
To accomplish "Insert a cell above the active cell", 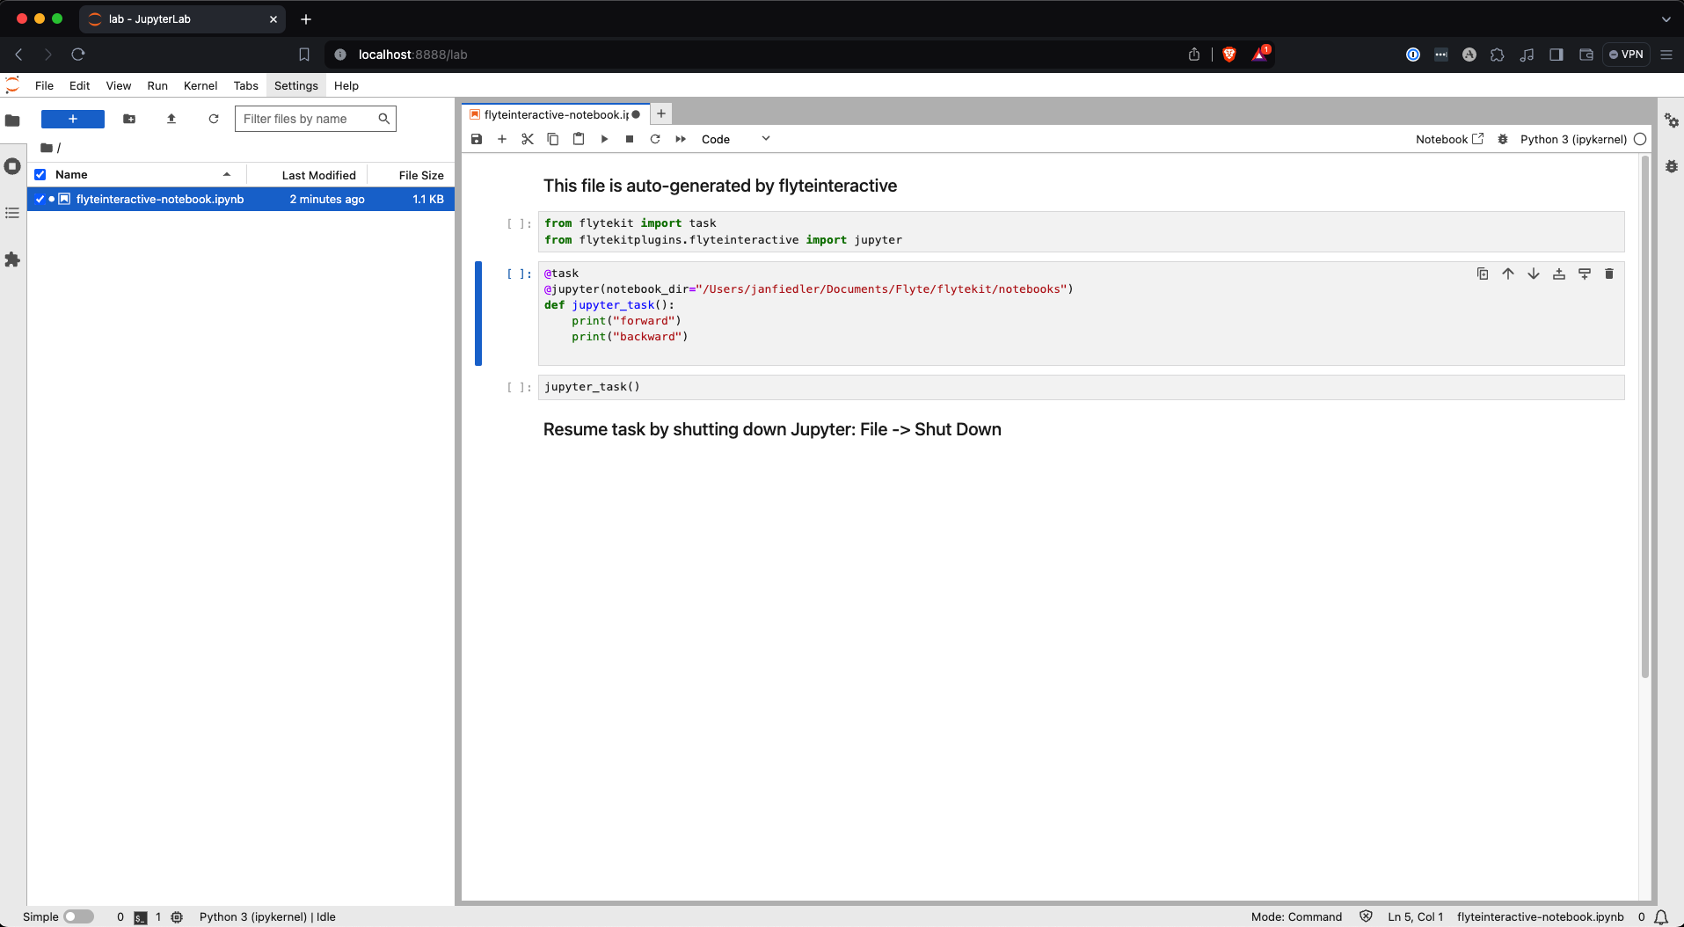I will (x=1559, y=274).
